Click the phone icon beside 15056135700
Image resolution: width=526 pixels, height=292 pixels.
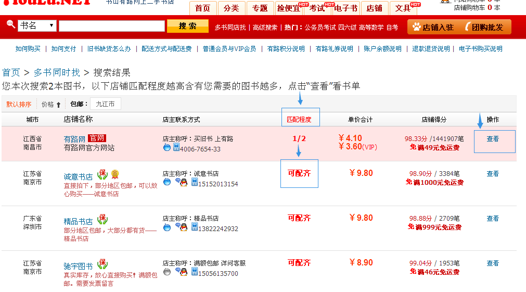[x=195, y=272]
